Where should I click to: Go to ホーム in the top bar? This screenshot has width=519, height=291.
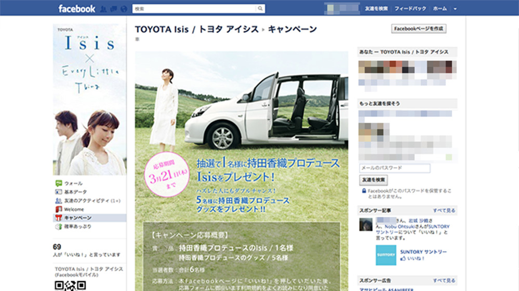(440, 9)
